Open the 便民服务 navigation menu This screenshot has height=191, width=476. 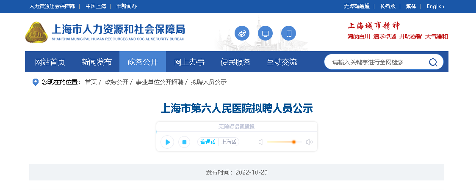point(235,62)
